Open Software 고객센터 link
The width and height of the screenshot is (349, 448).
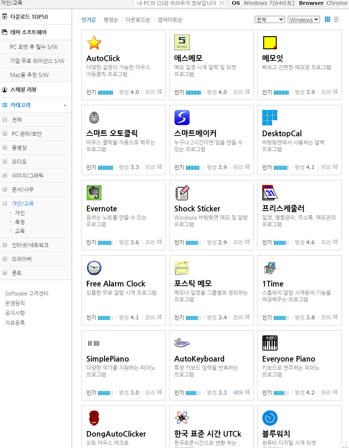click(x=27, y=293)
